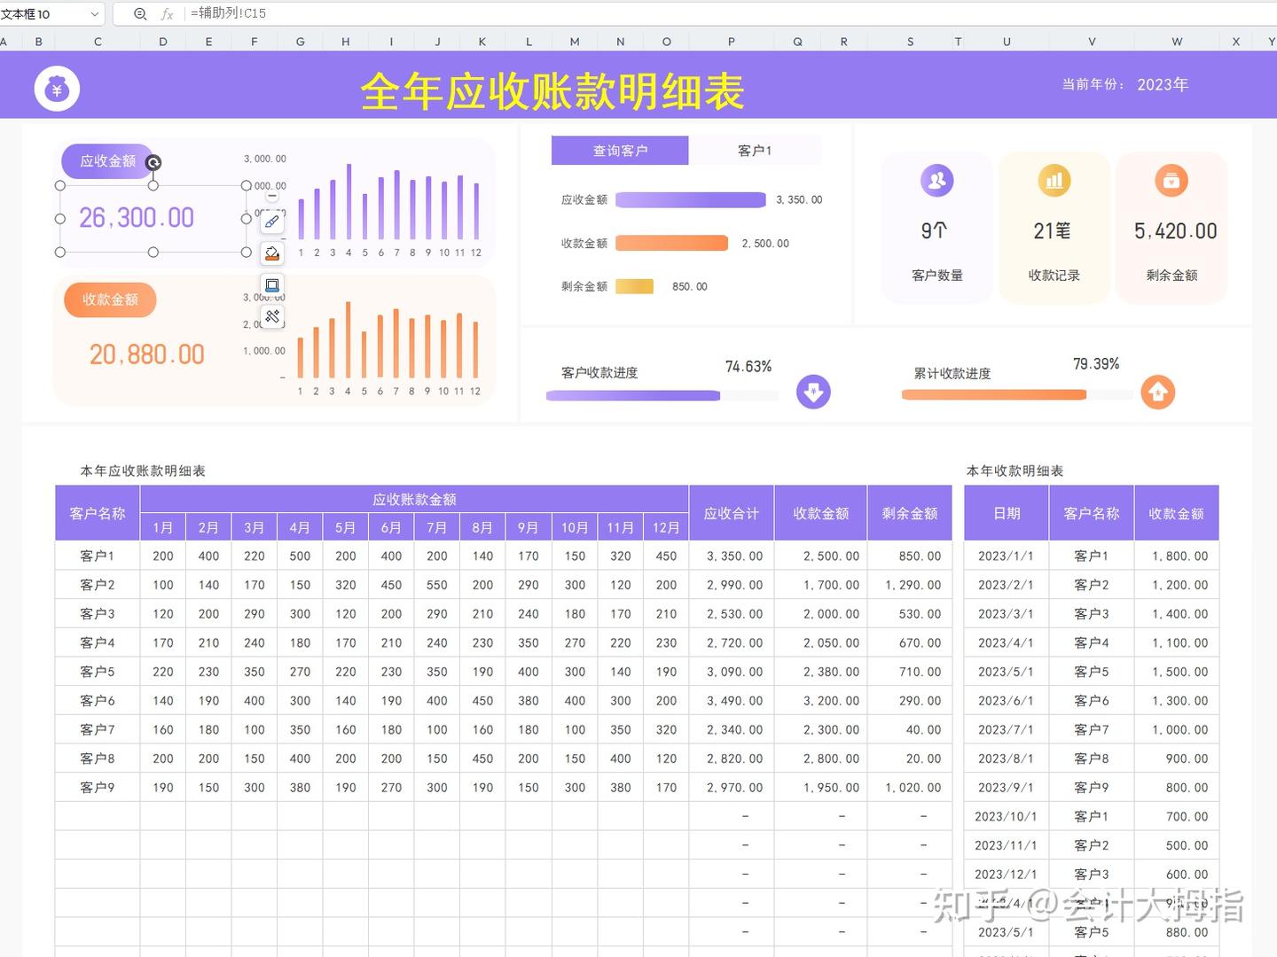Click the 剩余金额 table column header
The image size is (1277, 957).
click(x=910, y=513)
